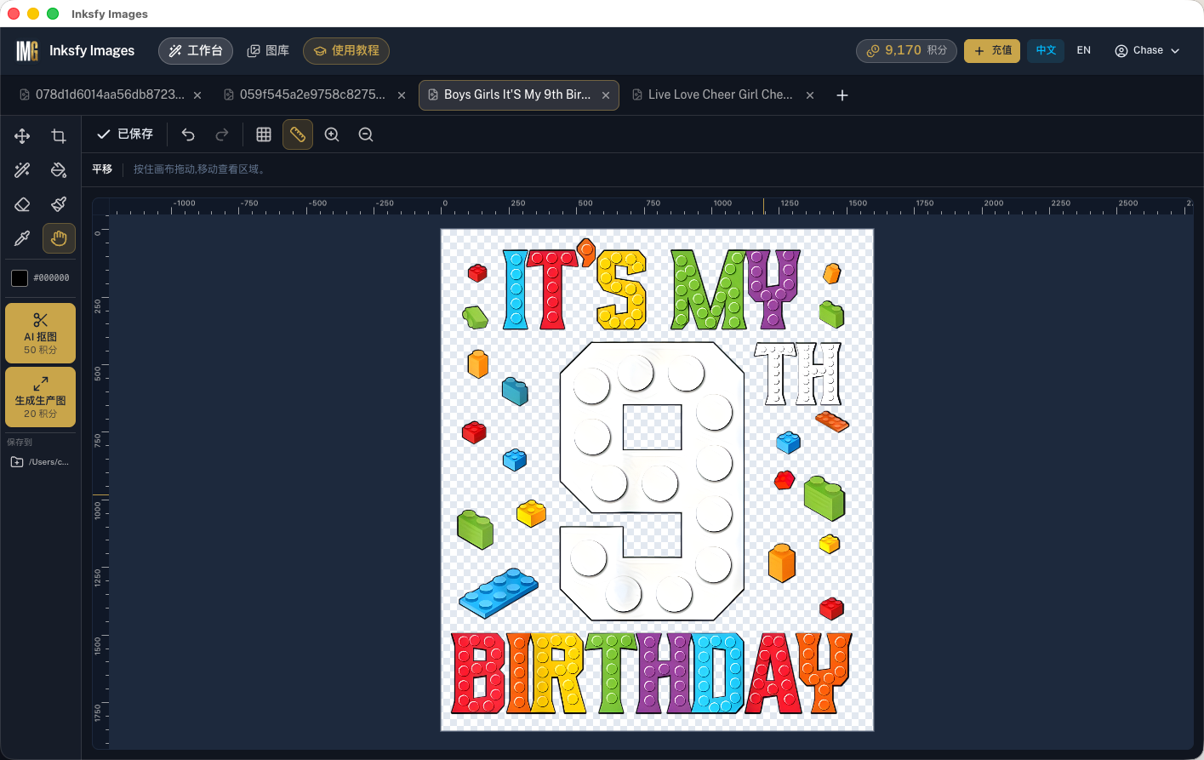Open the 使用教程 tutorial
The image size is (1204, 760).
[x=346, y=51]
